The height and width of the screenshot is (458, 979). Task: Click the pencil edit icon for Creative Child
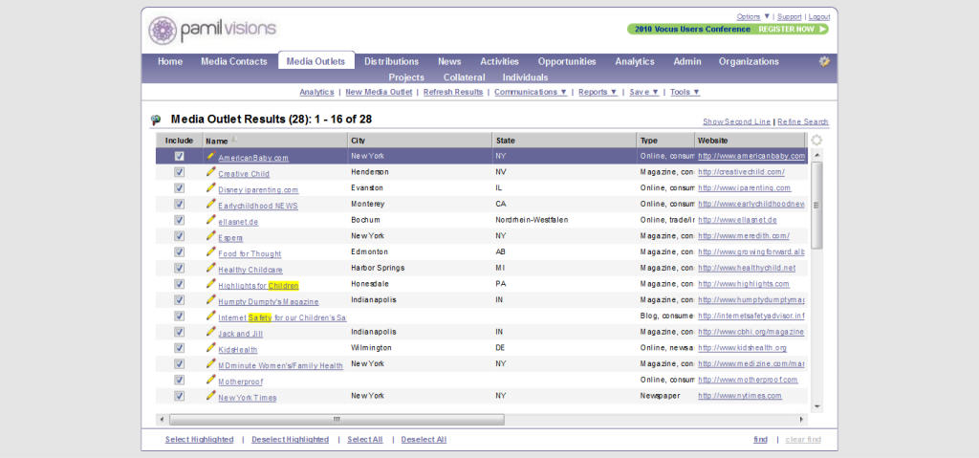tap(211, 172)
